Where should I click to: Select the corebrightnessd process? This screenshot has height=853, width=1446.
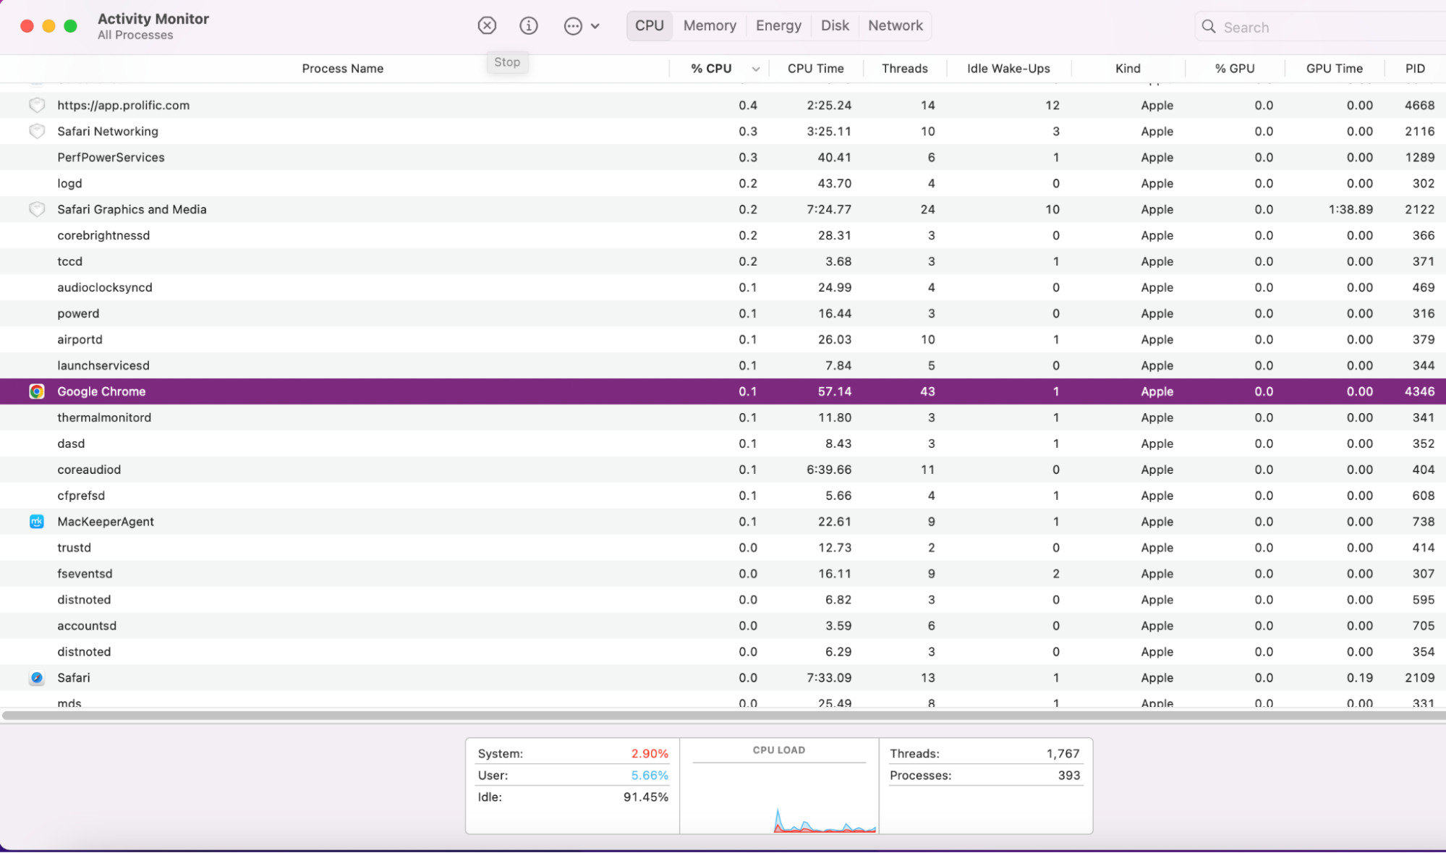(x=723, y=235)
